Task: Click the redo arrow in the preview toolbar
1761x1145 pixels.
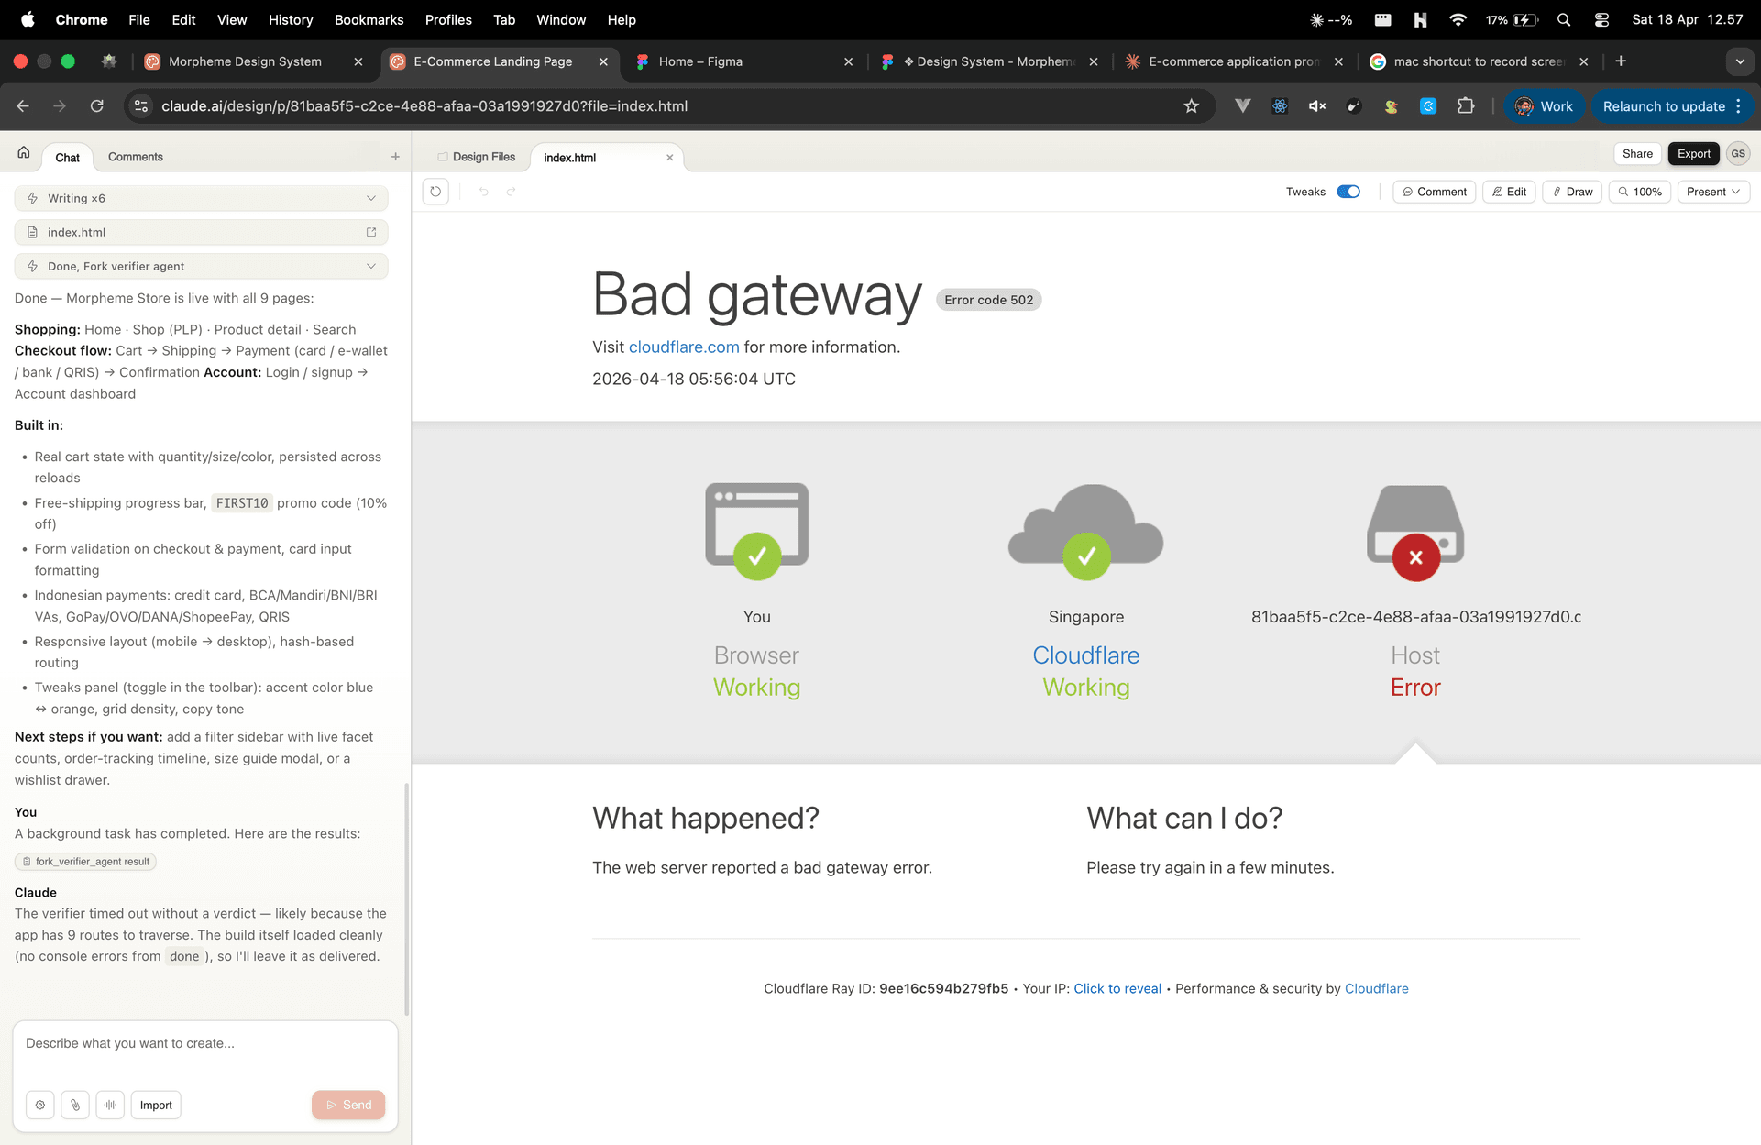Action: (511, 192)
